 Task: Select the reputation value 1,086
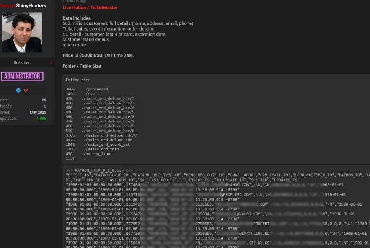[41, 119]
